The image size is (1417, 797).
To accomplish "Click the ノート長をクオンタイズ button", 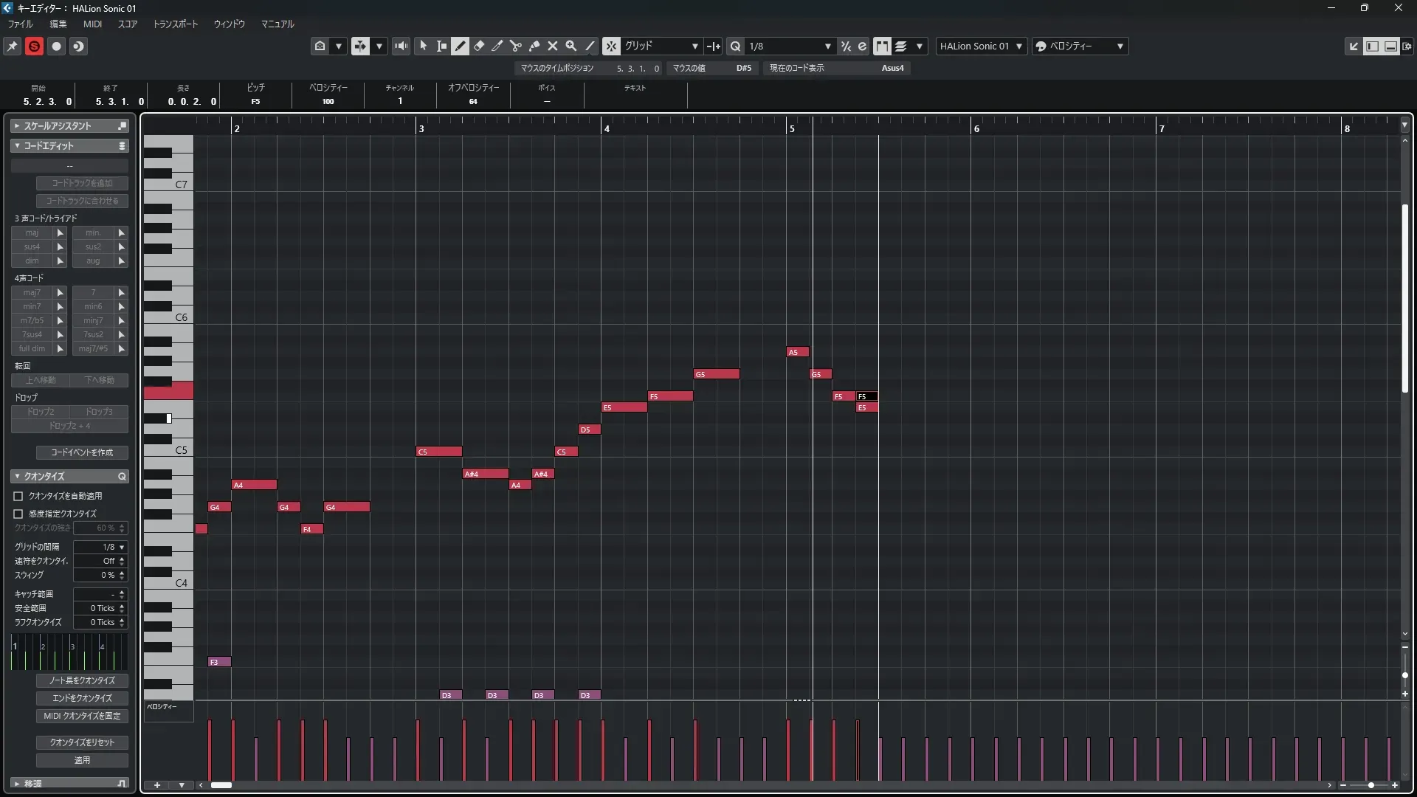I will coord(82,680).
